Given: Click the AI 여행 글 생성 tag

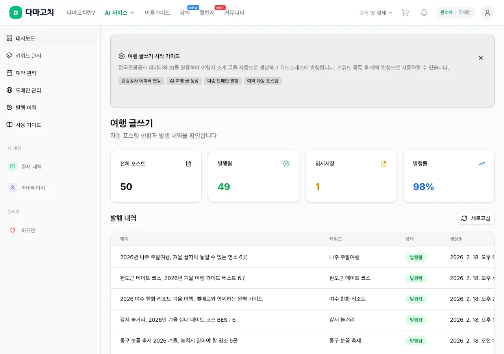Looking at the screenshot, I should click(x=184, y=81).
